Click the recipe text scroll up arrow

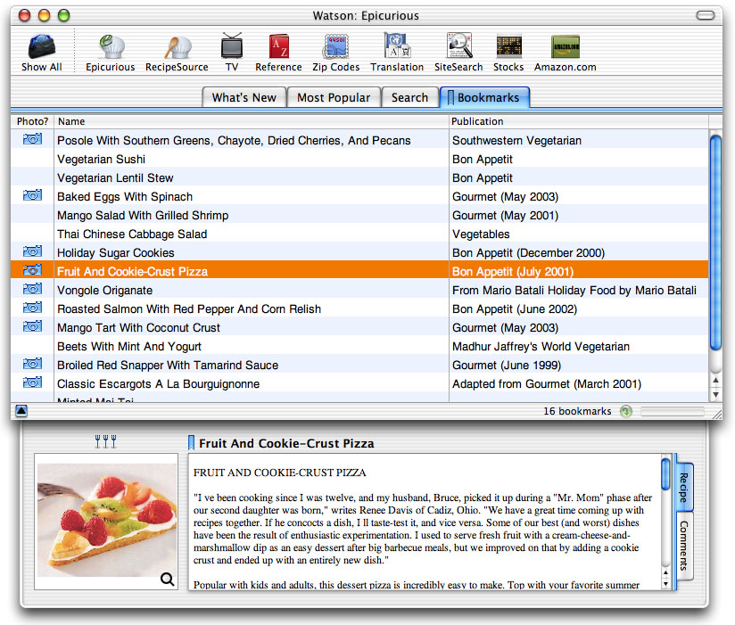point(665,573)
